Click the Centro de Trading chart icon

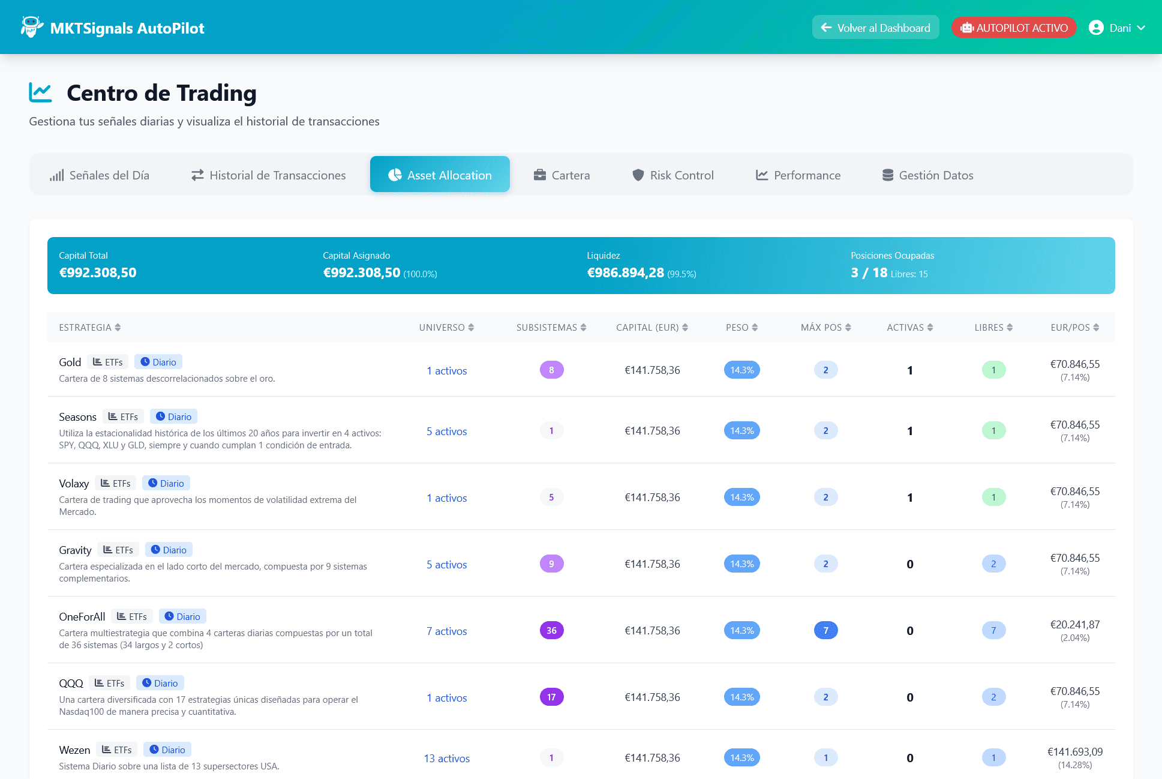click(x=41, y=92)
